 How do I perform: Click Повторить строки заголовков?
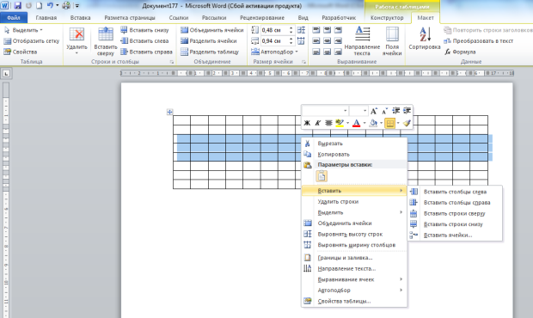point(487,30)
